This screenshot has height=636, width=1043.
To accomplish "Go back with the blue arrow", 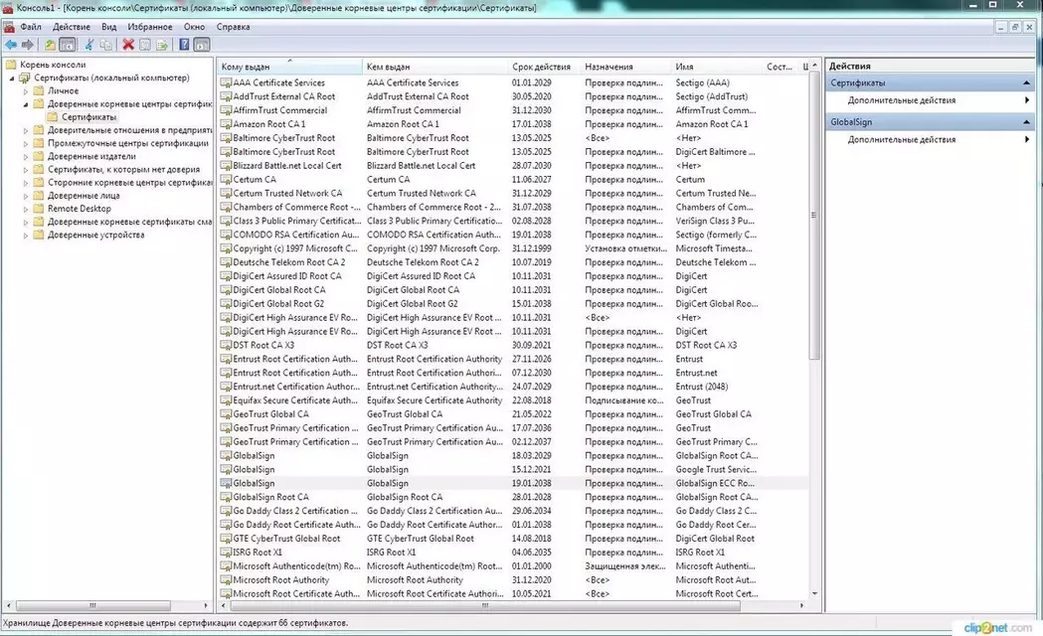I will coord(11,45).
